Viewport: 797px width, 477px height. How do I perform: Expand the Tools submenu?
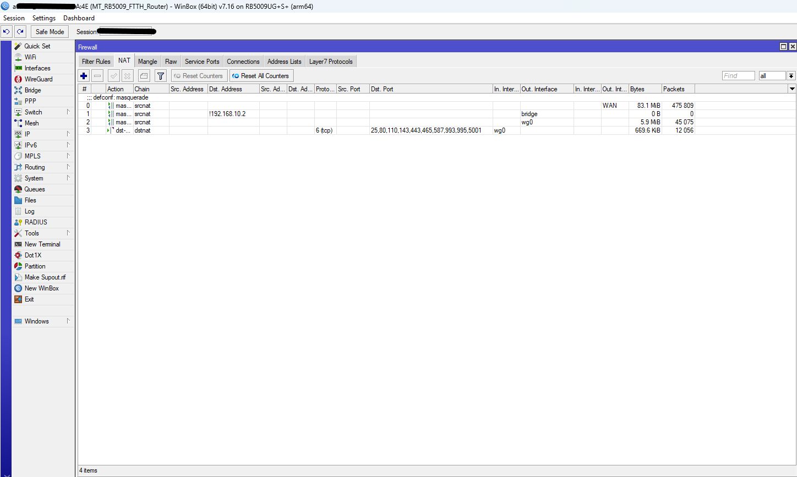68,233
